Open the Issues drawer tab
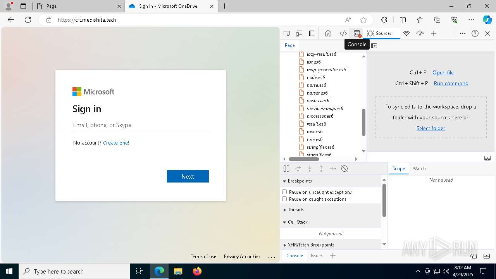This screenshot has height=279, width=496. tap(317, 256)
